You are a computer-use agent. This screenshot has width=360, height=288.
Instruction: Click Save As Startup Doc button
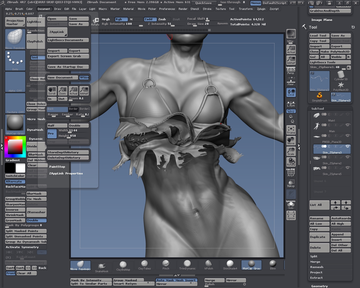point(68,67)
